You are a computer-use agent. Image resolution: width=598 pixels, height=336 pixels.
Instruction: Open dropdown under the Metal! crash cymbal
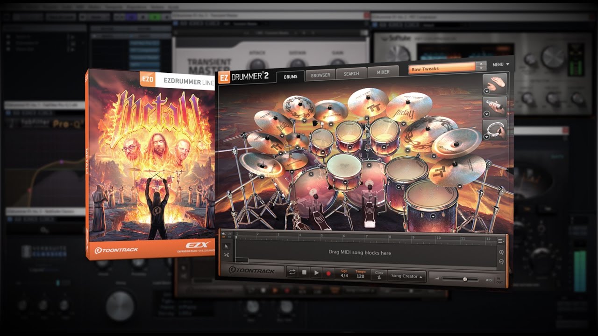403,124
